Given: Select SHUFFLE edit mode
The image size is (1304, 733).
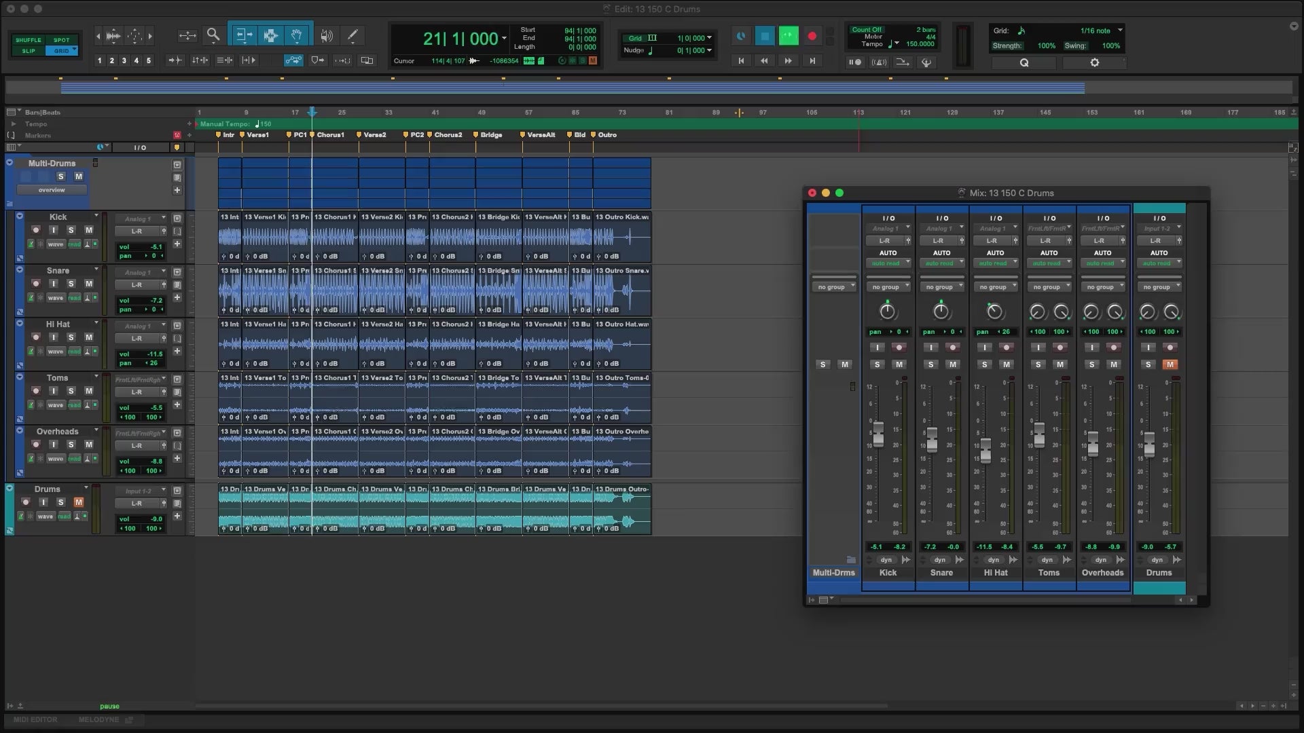Looking at the screenshot, I should pyautogui.click(x=29, y=40).
